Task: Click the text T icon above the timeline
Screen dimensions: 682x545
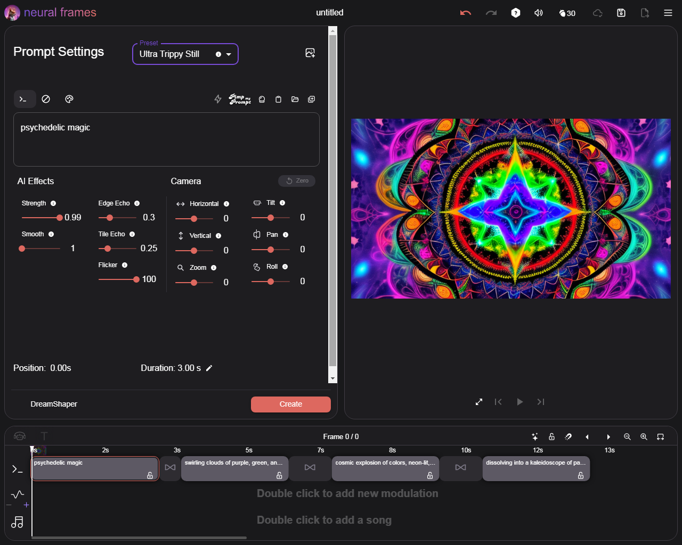Action: 44,436
